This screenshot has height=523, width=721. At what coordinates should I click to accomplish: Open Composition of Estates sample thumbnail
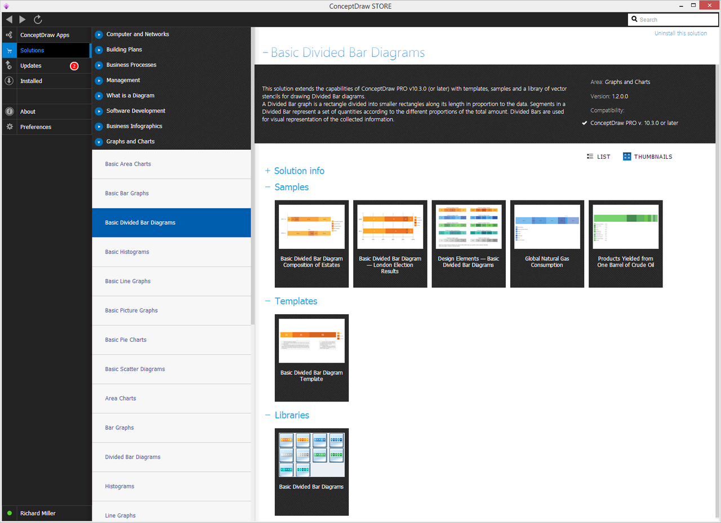pos(311,244)
